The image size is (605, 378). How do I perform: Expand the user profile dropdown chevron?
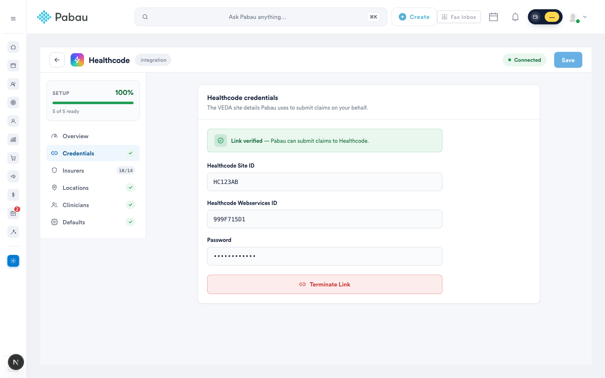click(x=584, y=17)
